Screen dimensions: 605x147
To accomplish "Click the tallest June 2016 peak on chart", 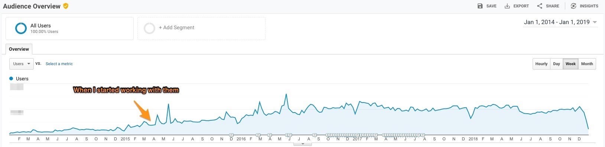I will click(286, 94).
